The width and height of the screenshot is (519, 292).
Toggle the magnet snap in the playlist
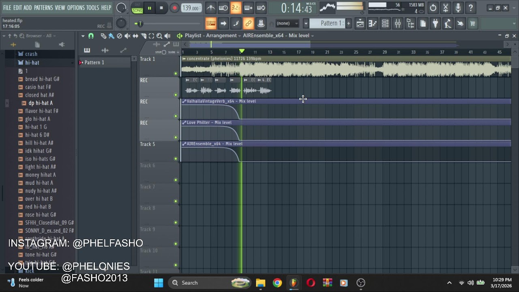91,36
